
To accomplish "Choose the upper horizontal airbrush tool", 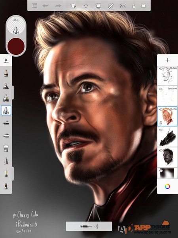I will 6,123.
